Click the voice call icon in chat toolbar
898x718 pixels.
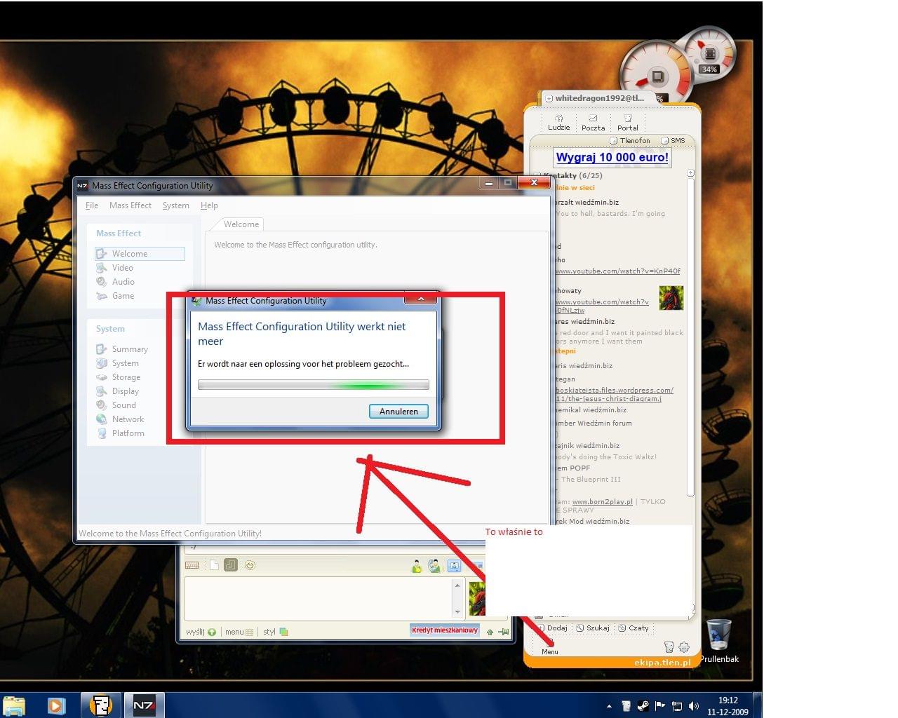click(435, 566)
